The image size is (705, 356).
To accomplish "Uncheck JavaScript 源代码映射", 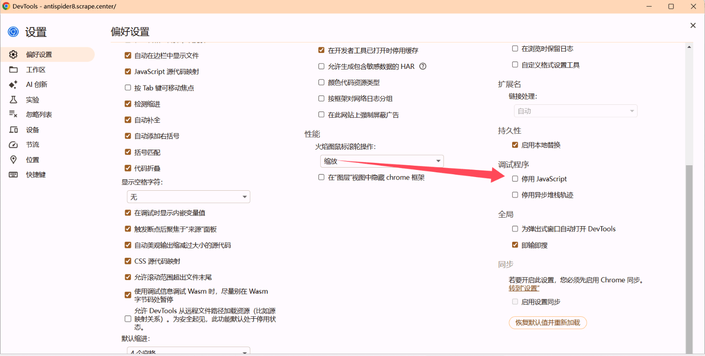I will tap(128, 73).
